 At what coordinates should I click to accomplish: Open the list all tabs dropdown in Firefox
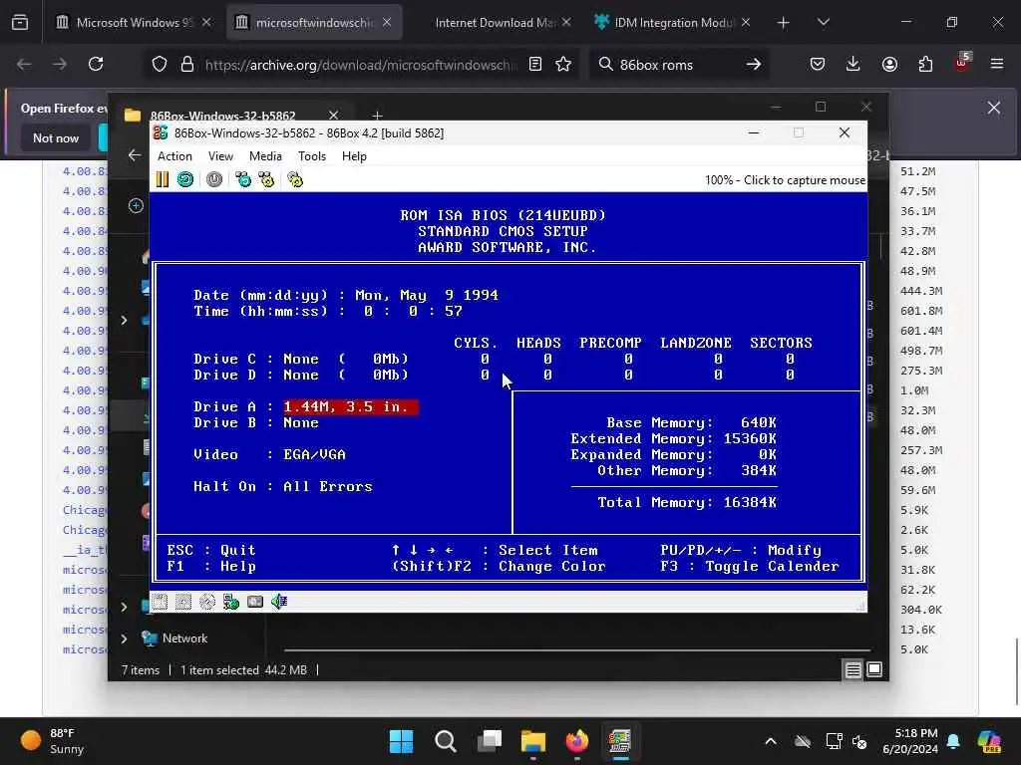coord(823,23)
